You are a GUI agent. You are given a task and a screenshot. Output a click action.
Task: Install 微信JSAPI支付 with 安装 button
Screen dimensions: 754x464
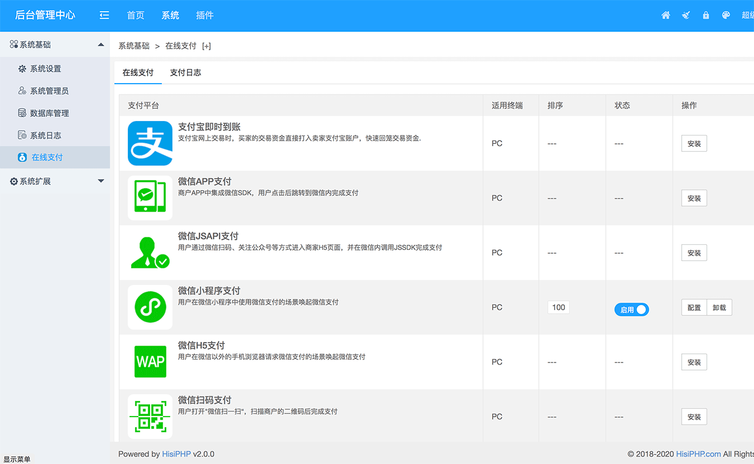pyautogui.click(x=694, y=253)
